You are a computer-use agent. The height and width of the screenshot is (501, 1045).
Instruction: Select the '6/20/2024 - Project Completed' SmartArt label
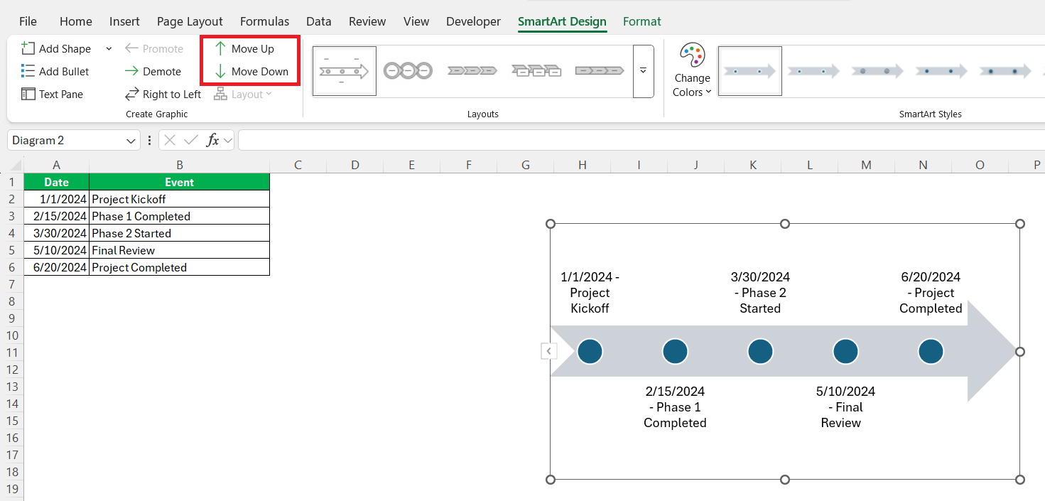point(931,293)
